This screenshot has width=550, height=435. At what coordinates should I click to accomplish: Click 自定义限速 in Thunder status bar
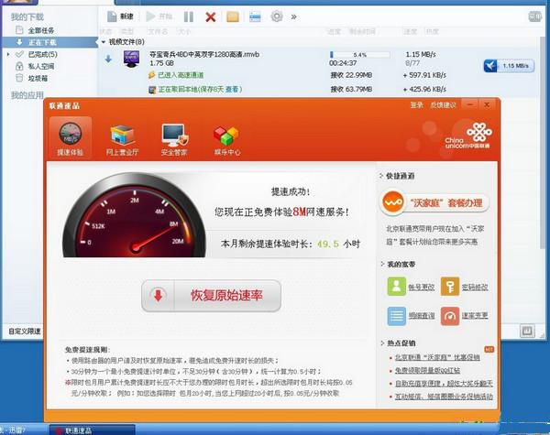(x=24, y=331)
